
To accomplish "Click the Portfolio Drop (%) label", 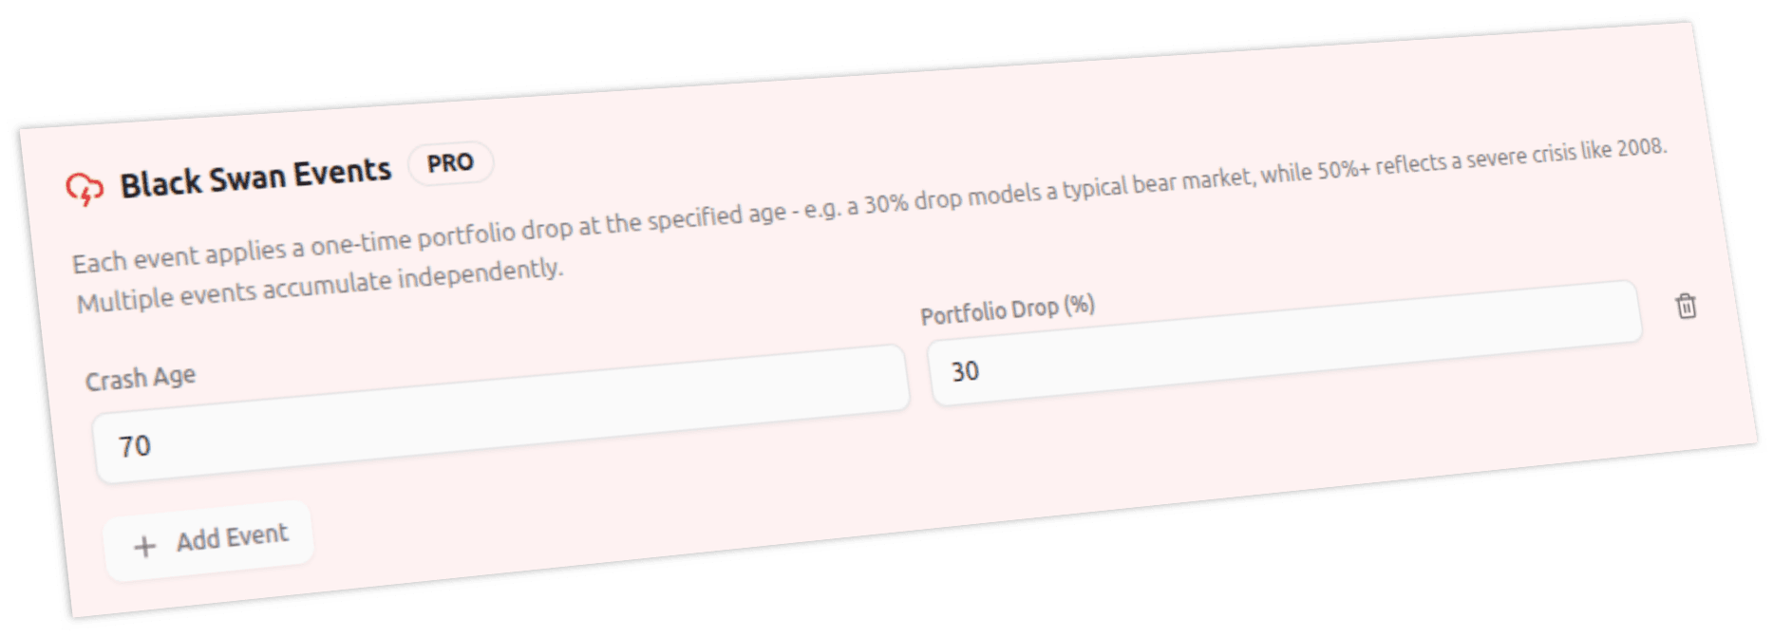I will 1007,306.
